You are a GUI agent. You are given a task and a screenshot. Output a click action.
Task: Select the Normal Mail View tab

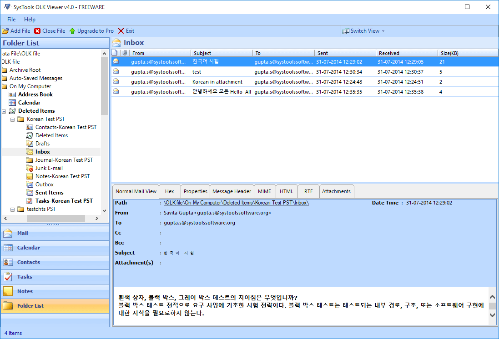coord(136,191)
